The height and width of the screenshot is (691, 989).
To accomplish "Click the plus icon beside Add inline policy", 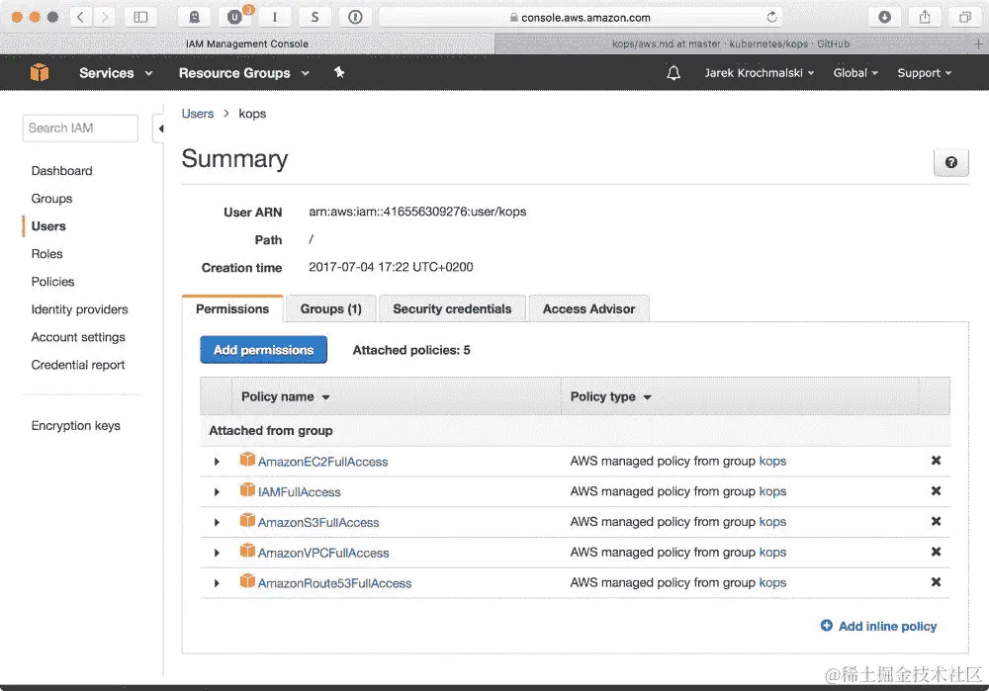I will 826,626.
